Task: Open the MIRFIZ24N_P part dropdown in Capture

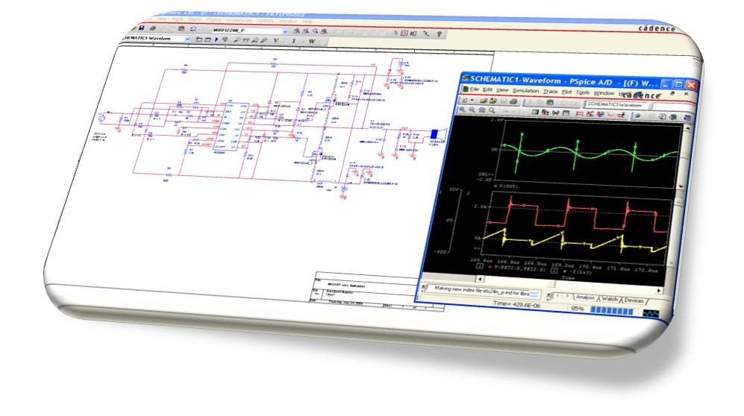Action: coord(285,31)
